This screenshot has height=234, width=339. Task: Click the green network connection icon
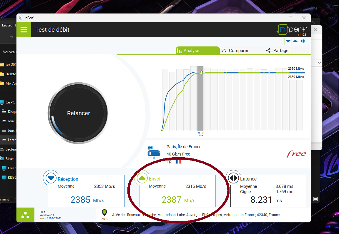(x=25, y=215)
